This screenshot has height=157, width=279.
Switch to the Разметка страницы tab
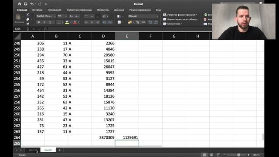point(79,10)
